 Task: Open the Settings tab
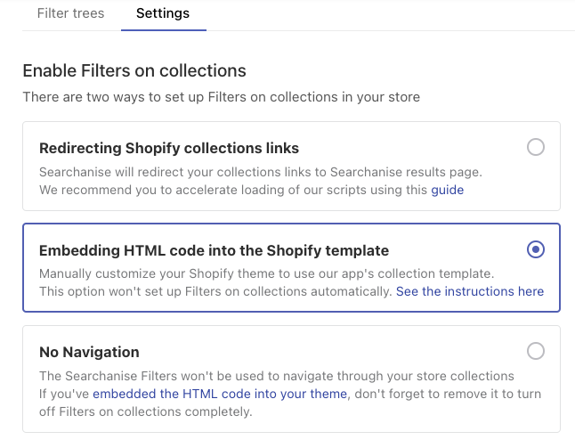point(163,13)
